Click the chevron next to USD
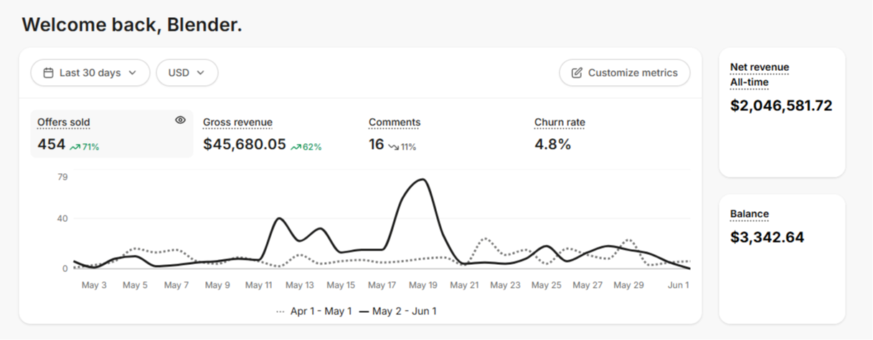 click(x=201, y=73)
